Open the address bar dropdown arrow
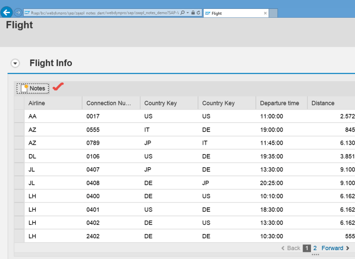 [187, 13]
